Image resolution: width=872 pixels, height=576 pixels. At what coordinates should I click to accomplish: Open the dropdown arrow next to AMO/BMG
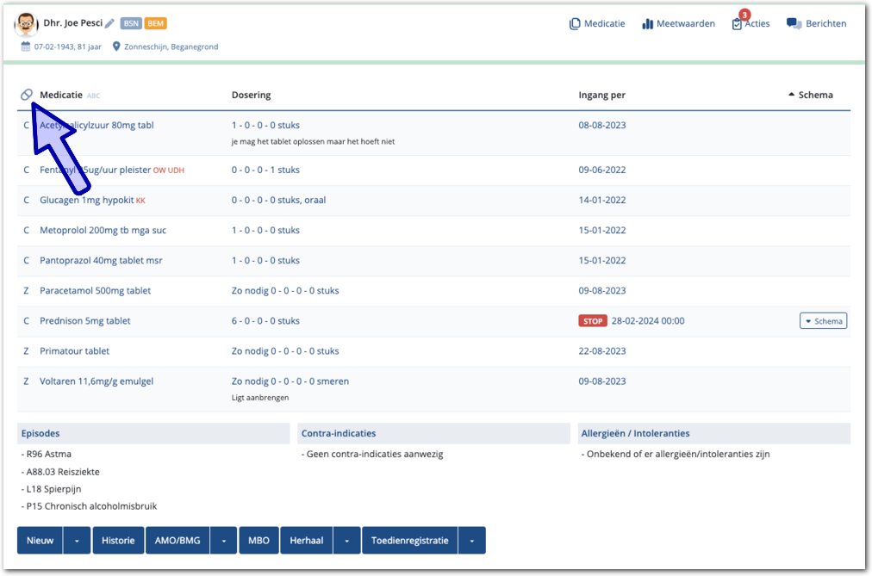coord(223,541)
